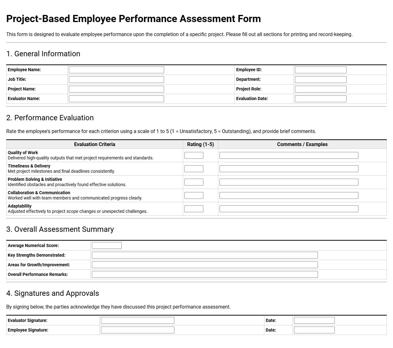Click the Timeliness & Delivery comments field
The image size is (393, 348).
click(289, 169)
